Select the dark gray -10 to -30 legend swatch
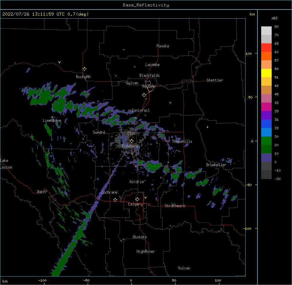Image resolution: width=292 pixels, height=285 pixels. click(x=266, y=175)
